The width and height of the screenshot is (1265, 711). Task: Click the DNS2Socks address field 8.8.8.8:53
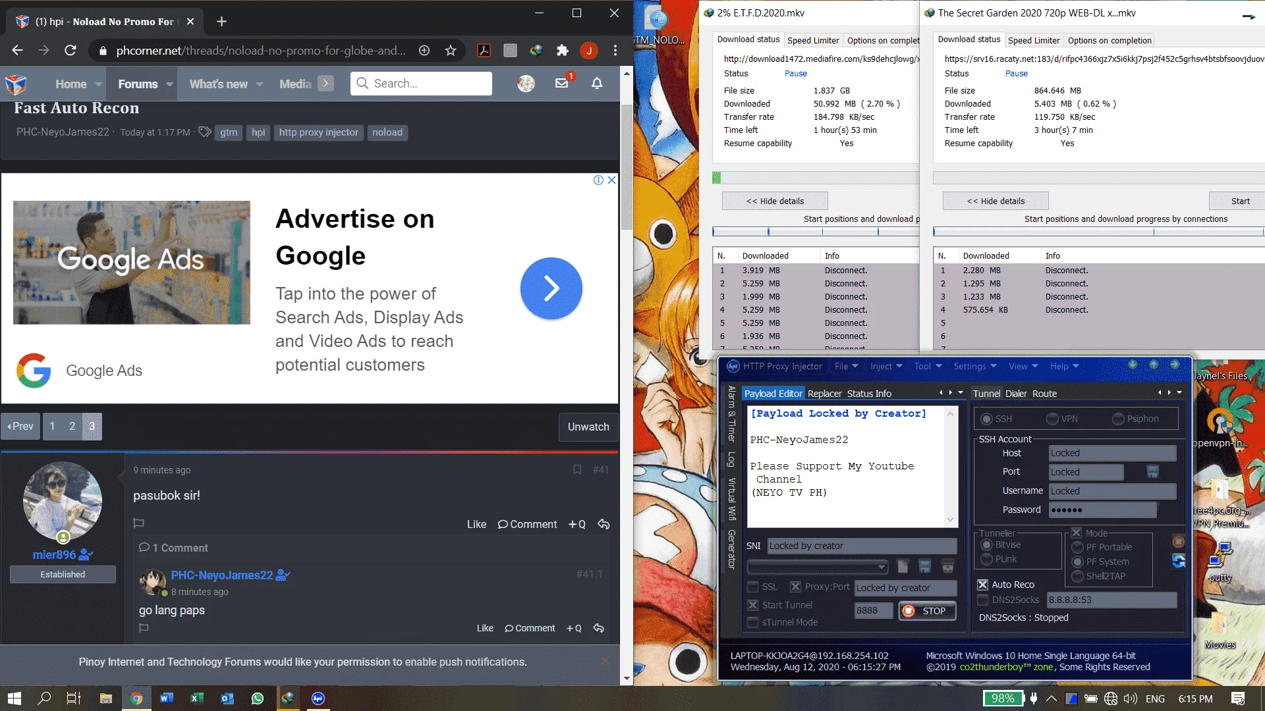pyautogui.click(x=1111, y=600)
